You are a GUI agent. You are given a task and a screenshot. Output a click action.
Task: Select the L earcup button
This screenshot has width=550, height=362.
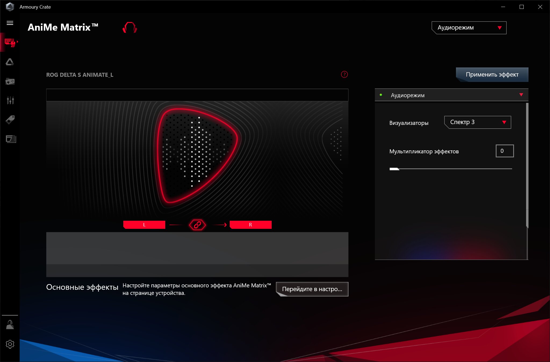coord(144,225)
